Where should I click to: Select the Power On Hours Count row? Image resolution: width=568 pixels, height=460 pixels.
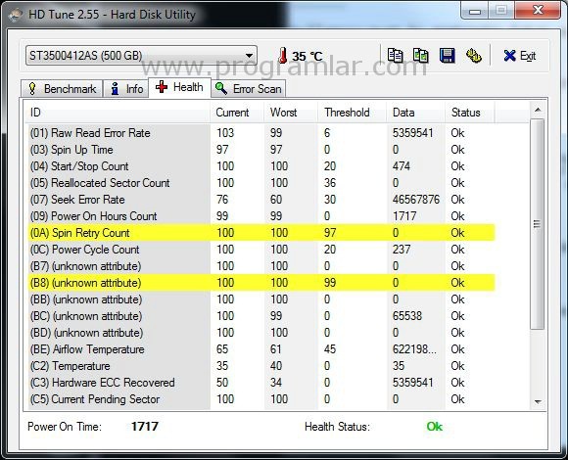(x=260, y=216)
